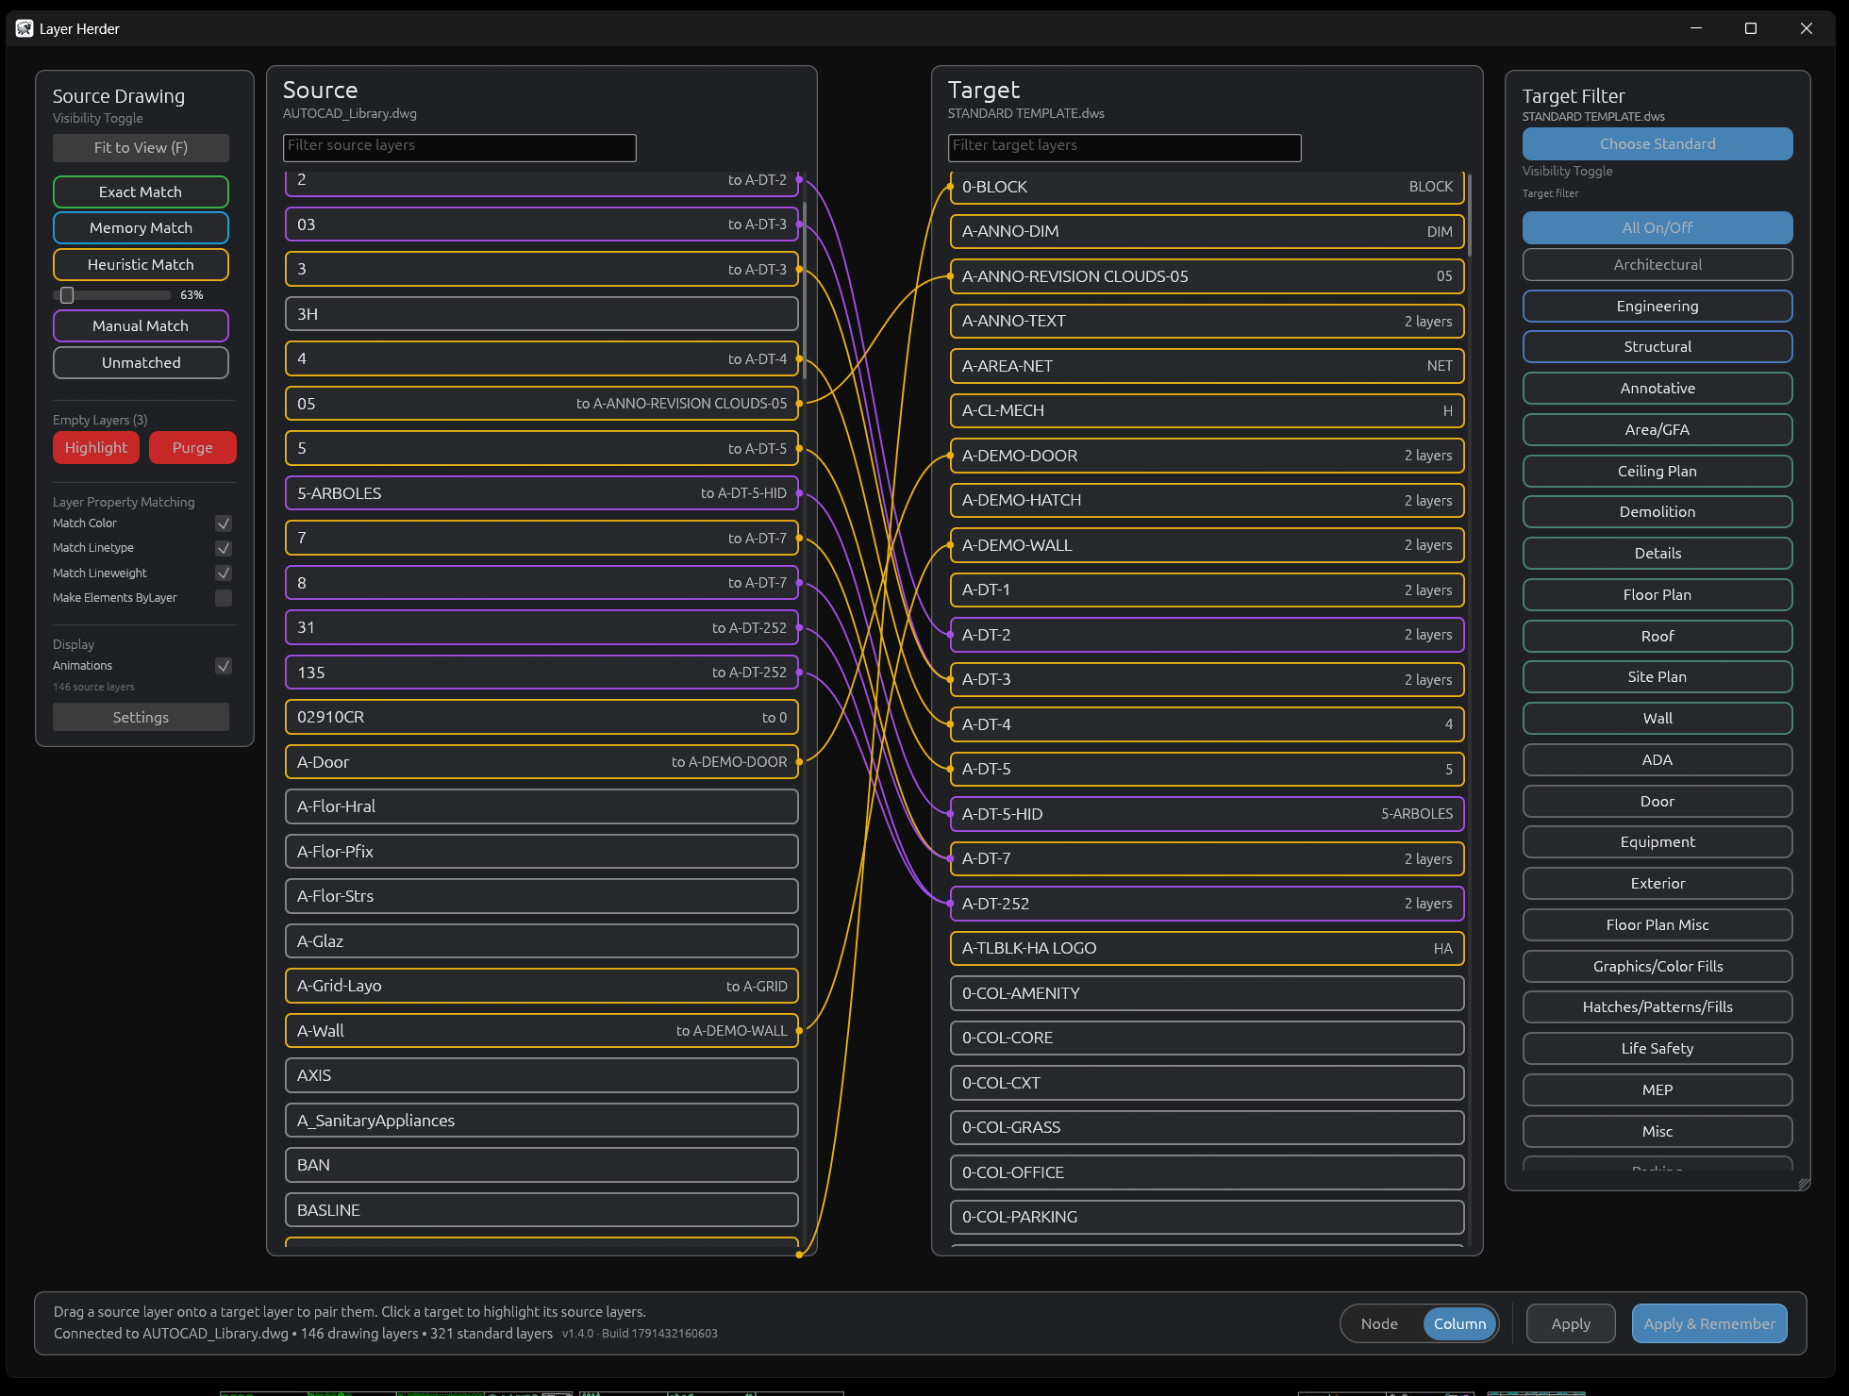The height and width of the screenshot is (1396, 1849).
Task: Click the Source list scrollbar
Action: pos(805,291)
